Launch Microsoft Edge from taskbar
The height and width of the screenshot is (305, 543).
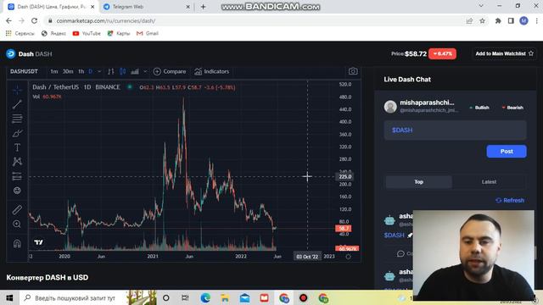(x=205, y=297)
